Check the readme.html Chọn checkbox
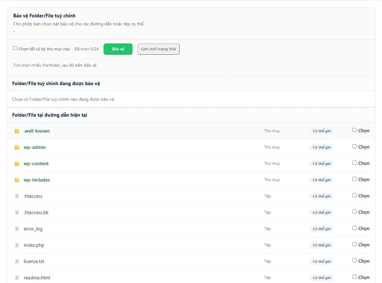This screenshot has width=382, height=283. click(354, 277)
